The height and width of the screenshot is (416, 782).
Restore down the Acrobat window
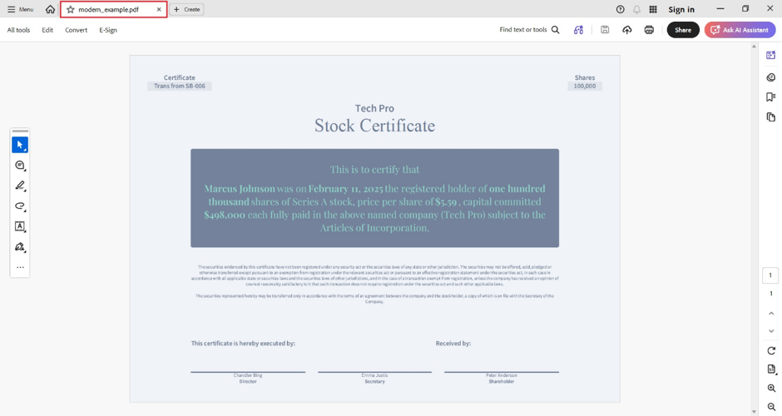pyautogui.click(x=745, y=9)
